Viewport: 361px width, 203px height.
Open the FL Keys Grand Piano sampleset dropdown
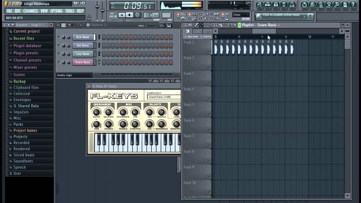coord(164,97)
